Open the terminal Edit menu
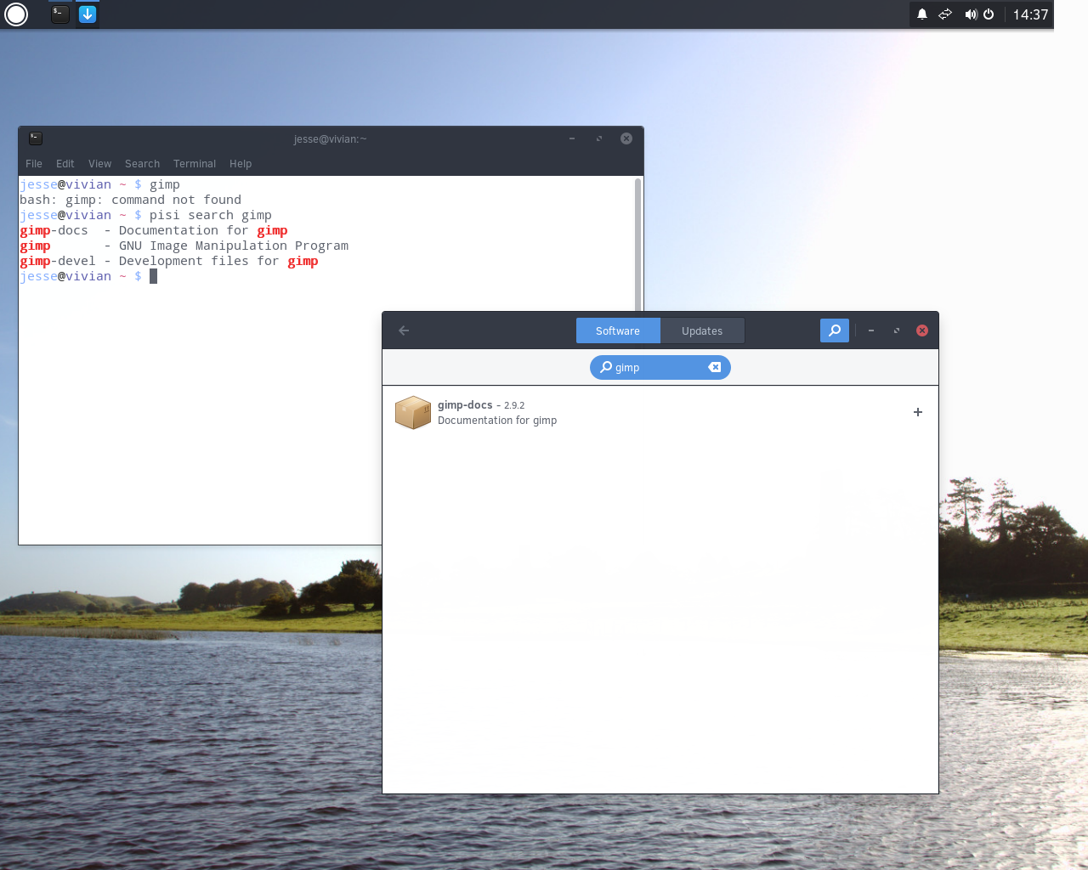Screen dimensions: 1088x870 [x=65, y=164]
